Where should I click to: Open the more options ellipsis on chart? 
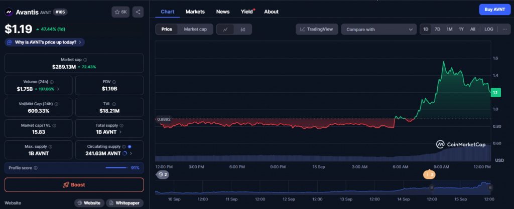[x=504, y=29]
